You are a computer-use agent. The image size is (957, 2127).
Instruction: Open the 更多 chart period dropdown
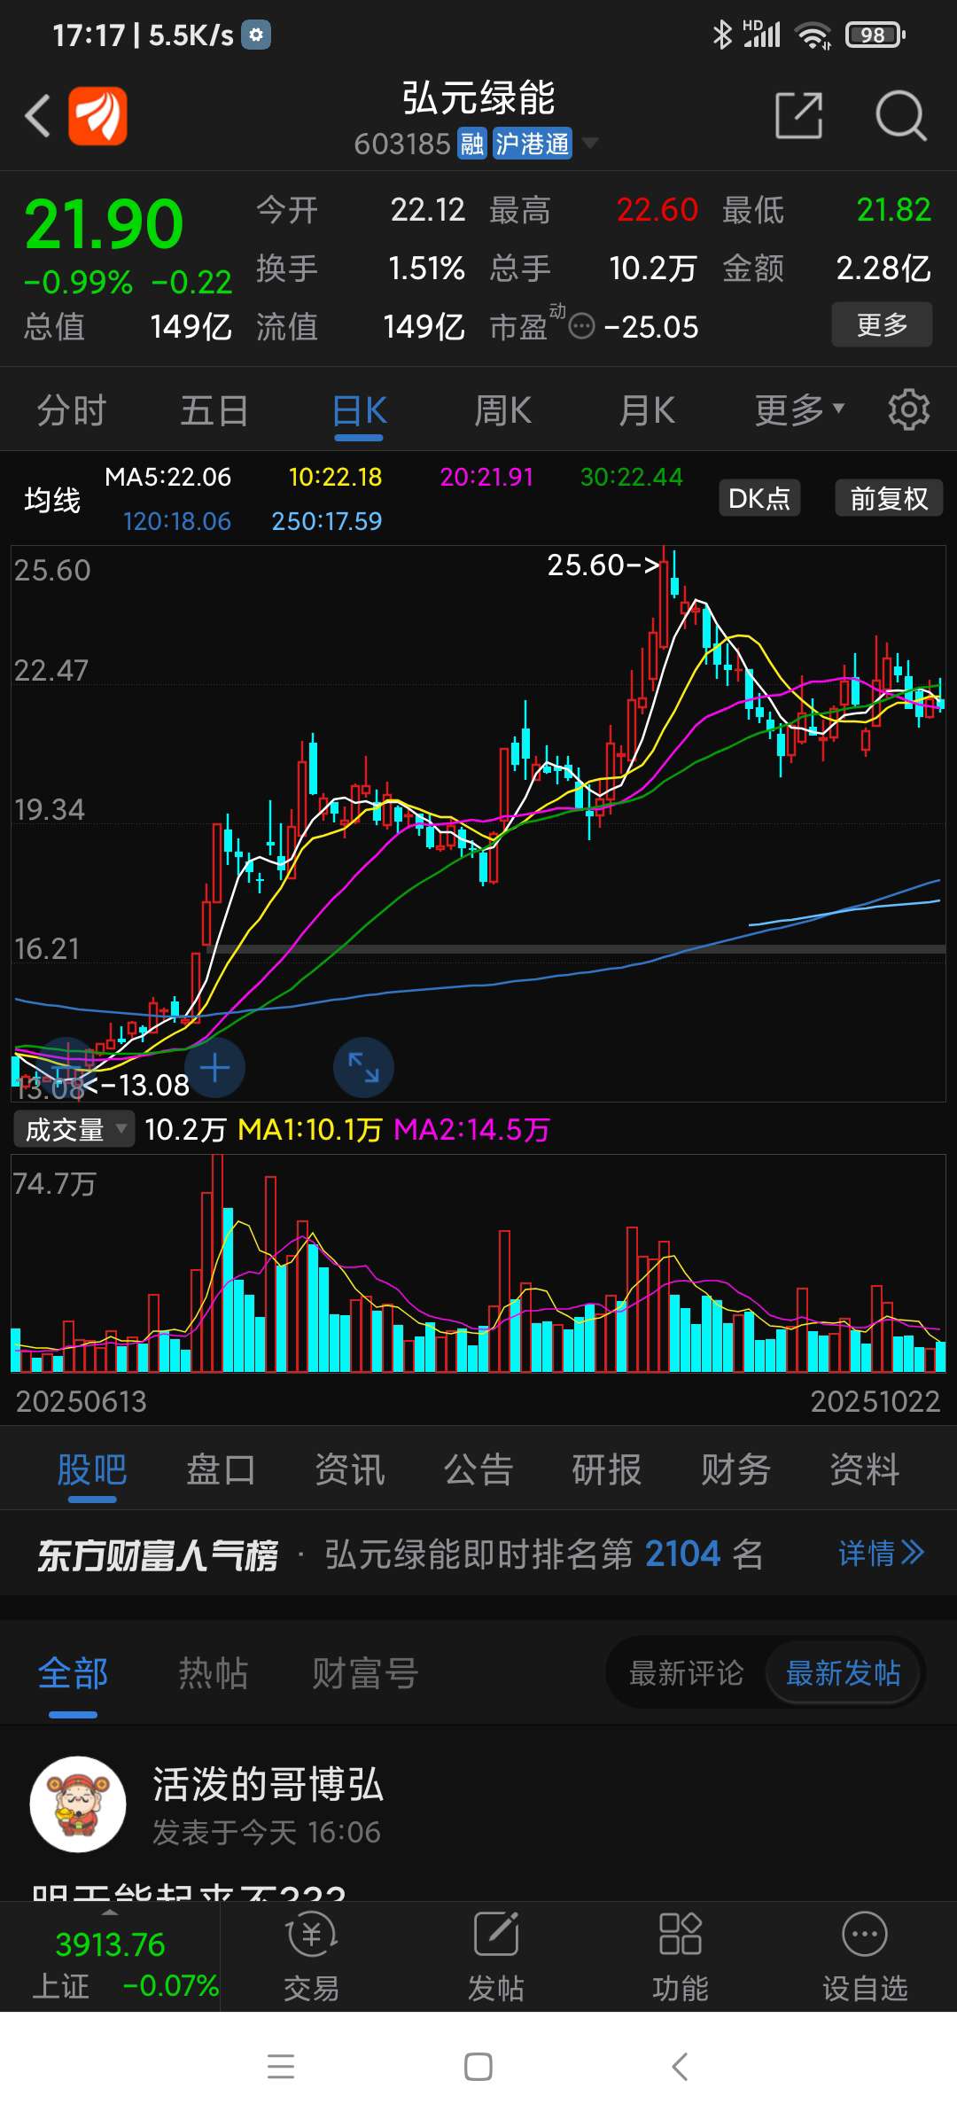[x=798, y=410]
